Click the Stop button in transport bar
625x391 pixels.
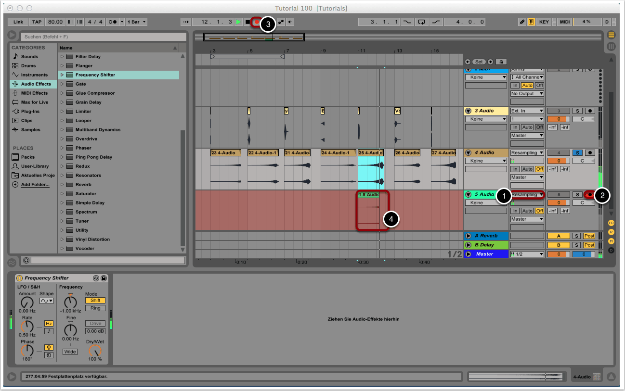pyautogui.click(x=247, y=22)
